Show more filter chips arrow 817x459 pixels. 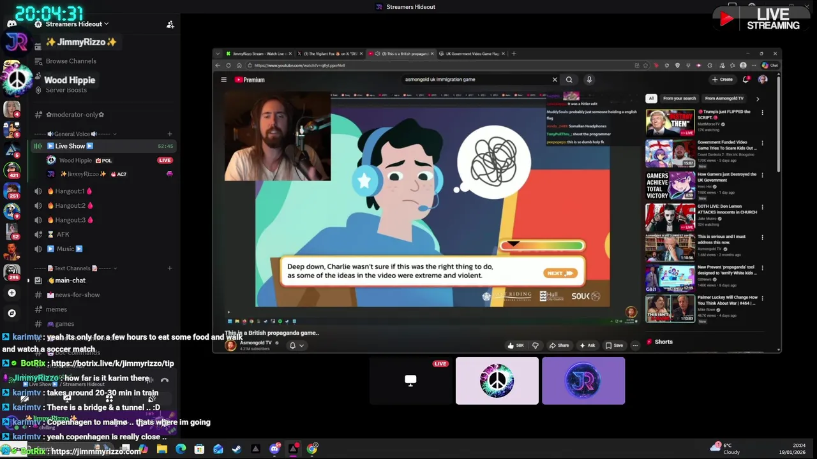point(758,99)
